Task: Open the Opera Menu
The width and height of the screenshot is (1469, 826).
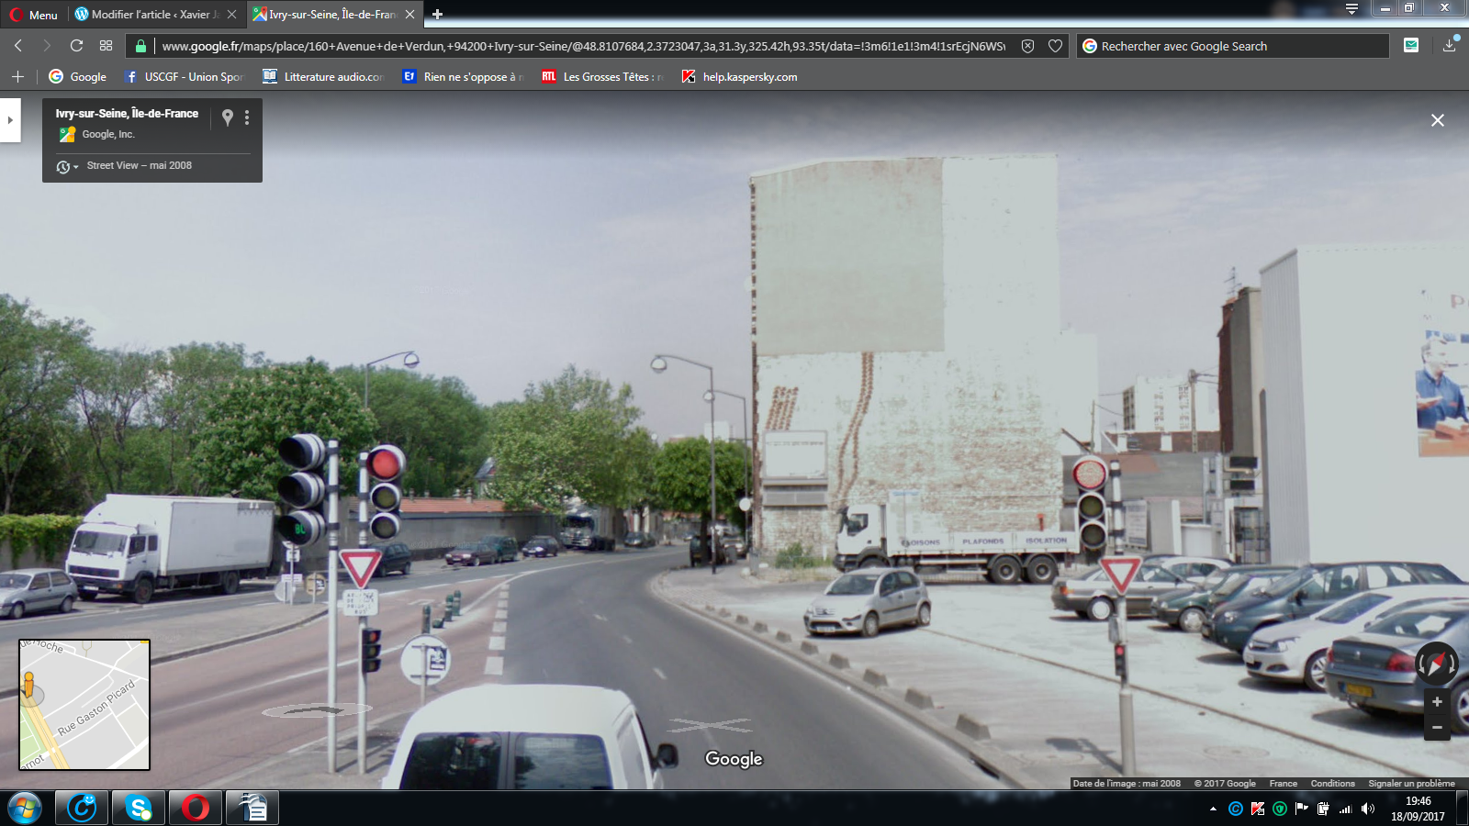Action: point(33,15)
